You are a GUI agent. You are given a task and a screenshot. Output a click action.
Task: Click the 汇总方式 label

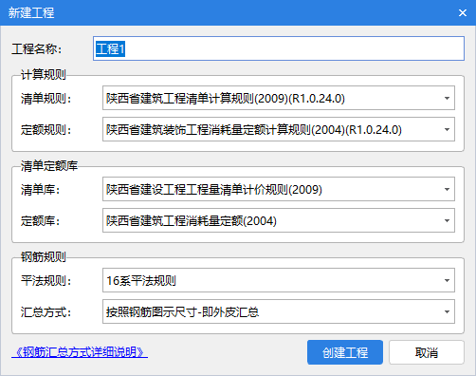tap(46, 311)
